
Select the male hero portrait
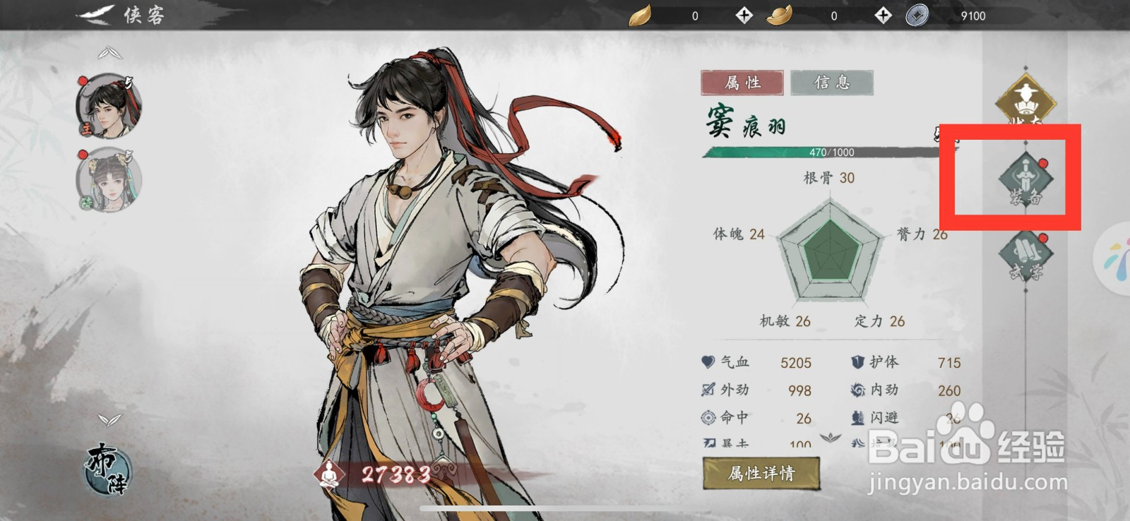coord(109,106)
